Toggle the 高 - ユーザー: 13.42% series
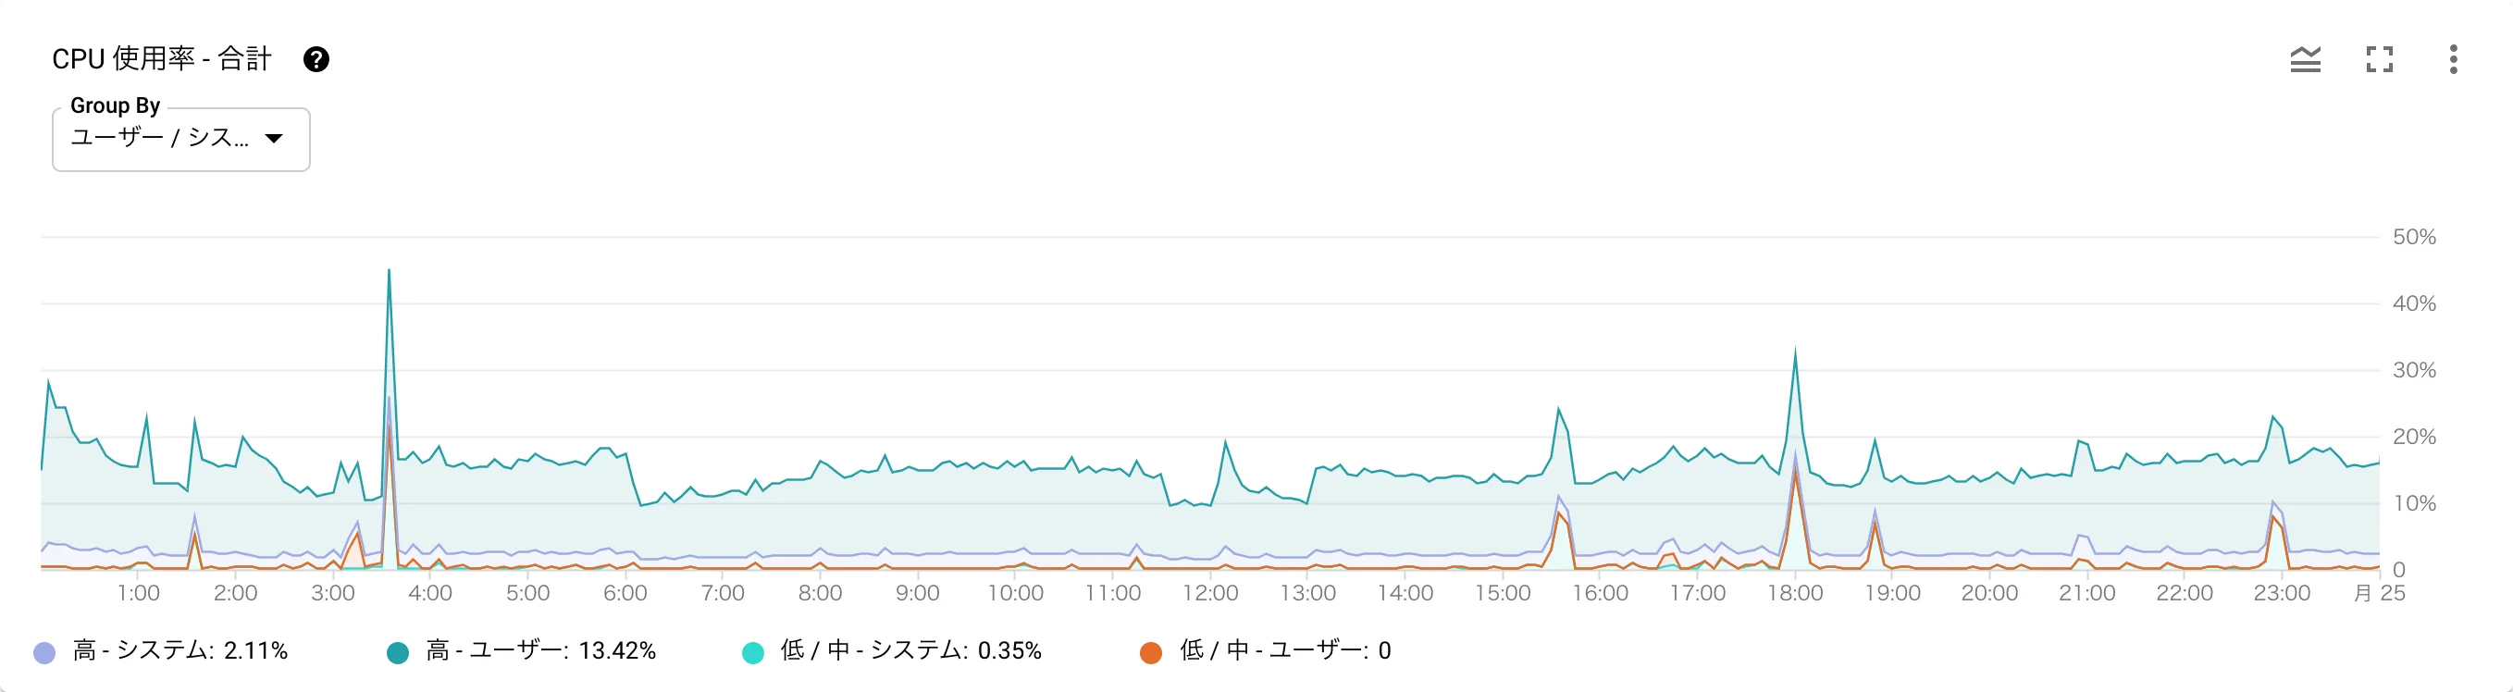Image resolution: width=2513 pixels, height=692 pixels. tap(540, 651)
